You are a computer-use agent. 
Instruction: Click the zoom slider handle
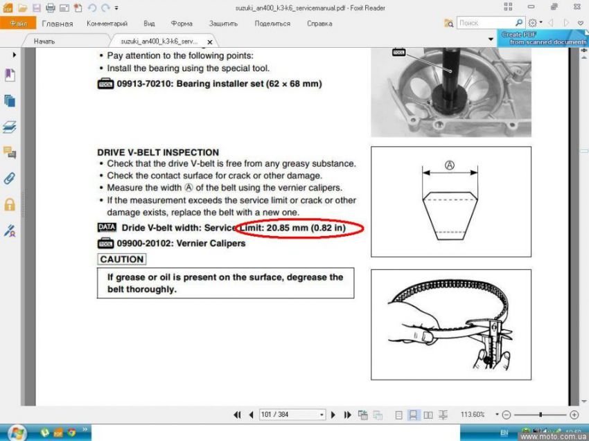pyautogui.click(x=540, y=415)
